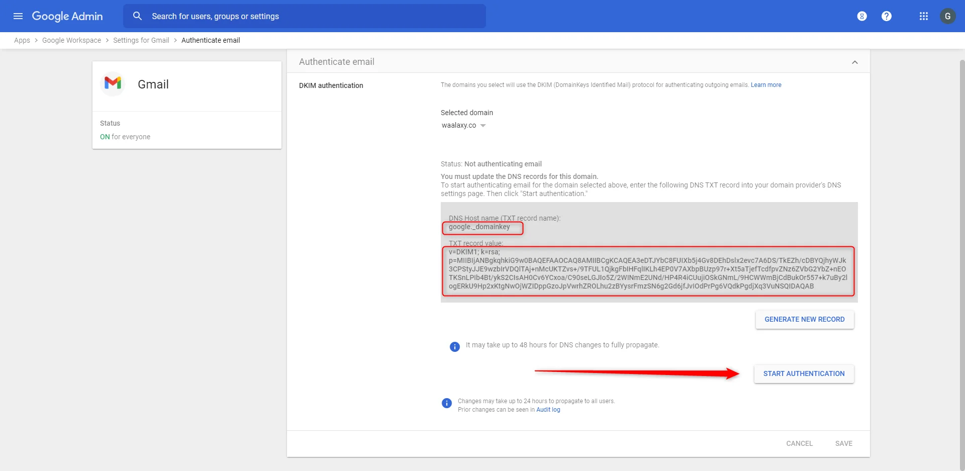Click the Cancel button
The height and width of the screenshot is (471, 965).
(799, 443)
